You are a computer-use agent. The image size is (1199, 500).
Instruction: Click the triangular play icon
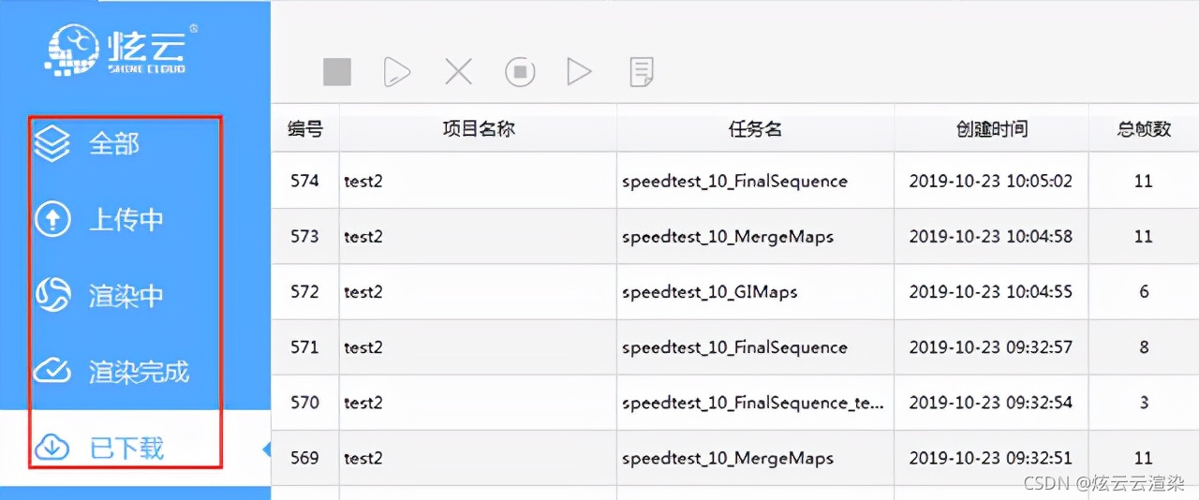[579, 72]
